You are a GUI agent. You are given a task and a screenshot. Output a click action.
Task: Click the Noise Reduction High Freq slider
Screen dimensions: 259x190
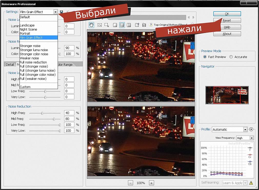[x=42, y=113]
